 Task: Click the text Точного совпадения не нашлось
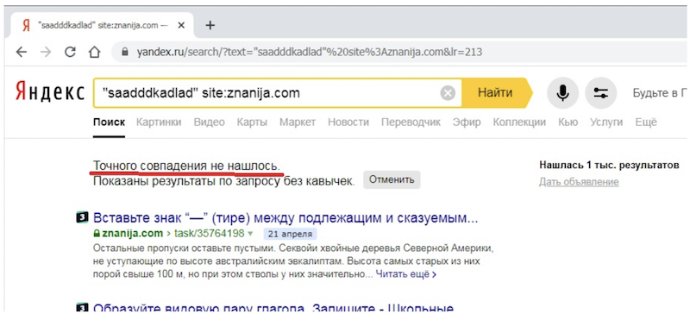coord(186,166)
